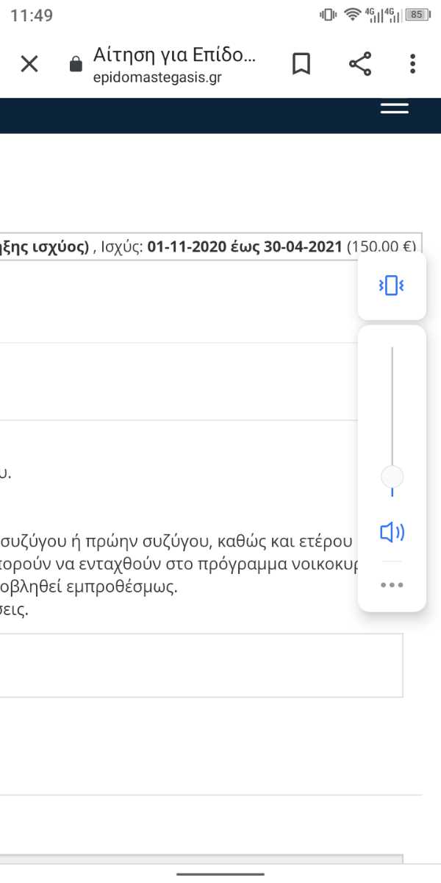Toggle the vibrate ringer mode icon
441x883 pixels.
[392, 286]
